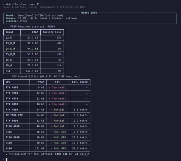Click the 'Minimum GPU for full offload' note
Screen dimensions: 181x161
click(x=47, y=154)
